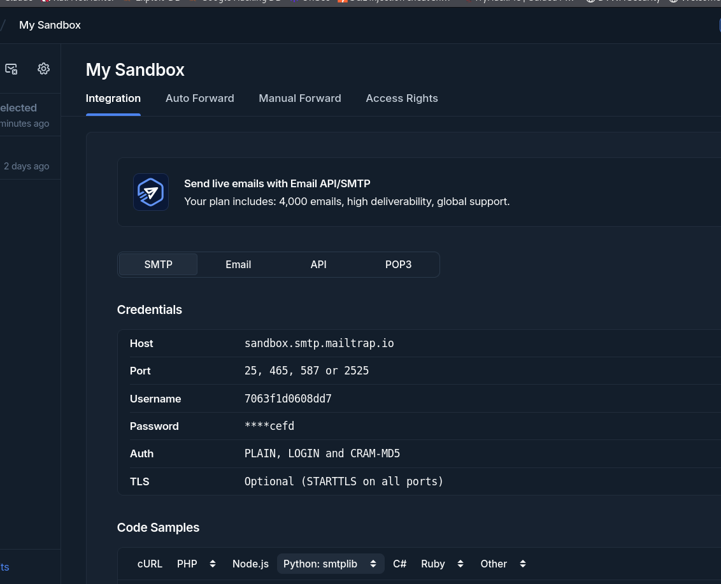Open the Auto Forward tab
721x584 pixels.
199,99
